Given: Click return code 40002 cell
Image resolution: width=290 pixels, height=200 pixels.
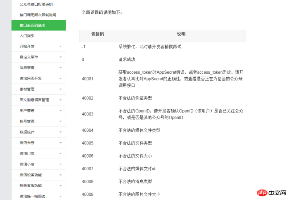Looking at the screenshot, I should pyautogui.click(x=87, y=98).
